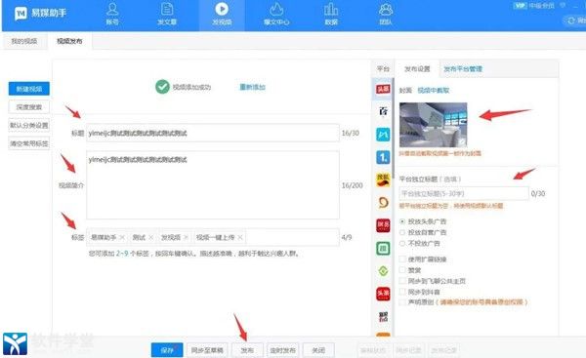
Task: Choose the 不投放广告 radio option
Action: coord(402,244)
